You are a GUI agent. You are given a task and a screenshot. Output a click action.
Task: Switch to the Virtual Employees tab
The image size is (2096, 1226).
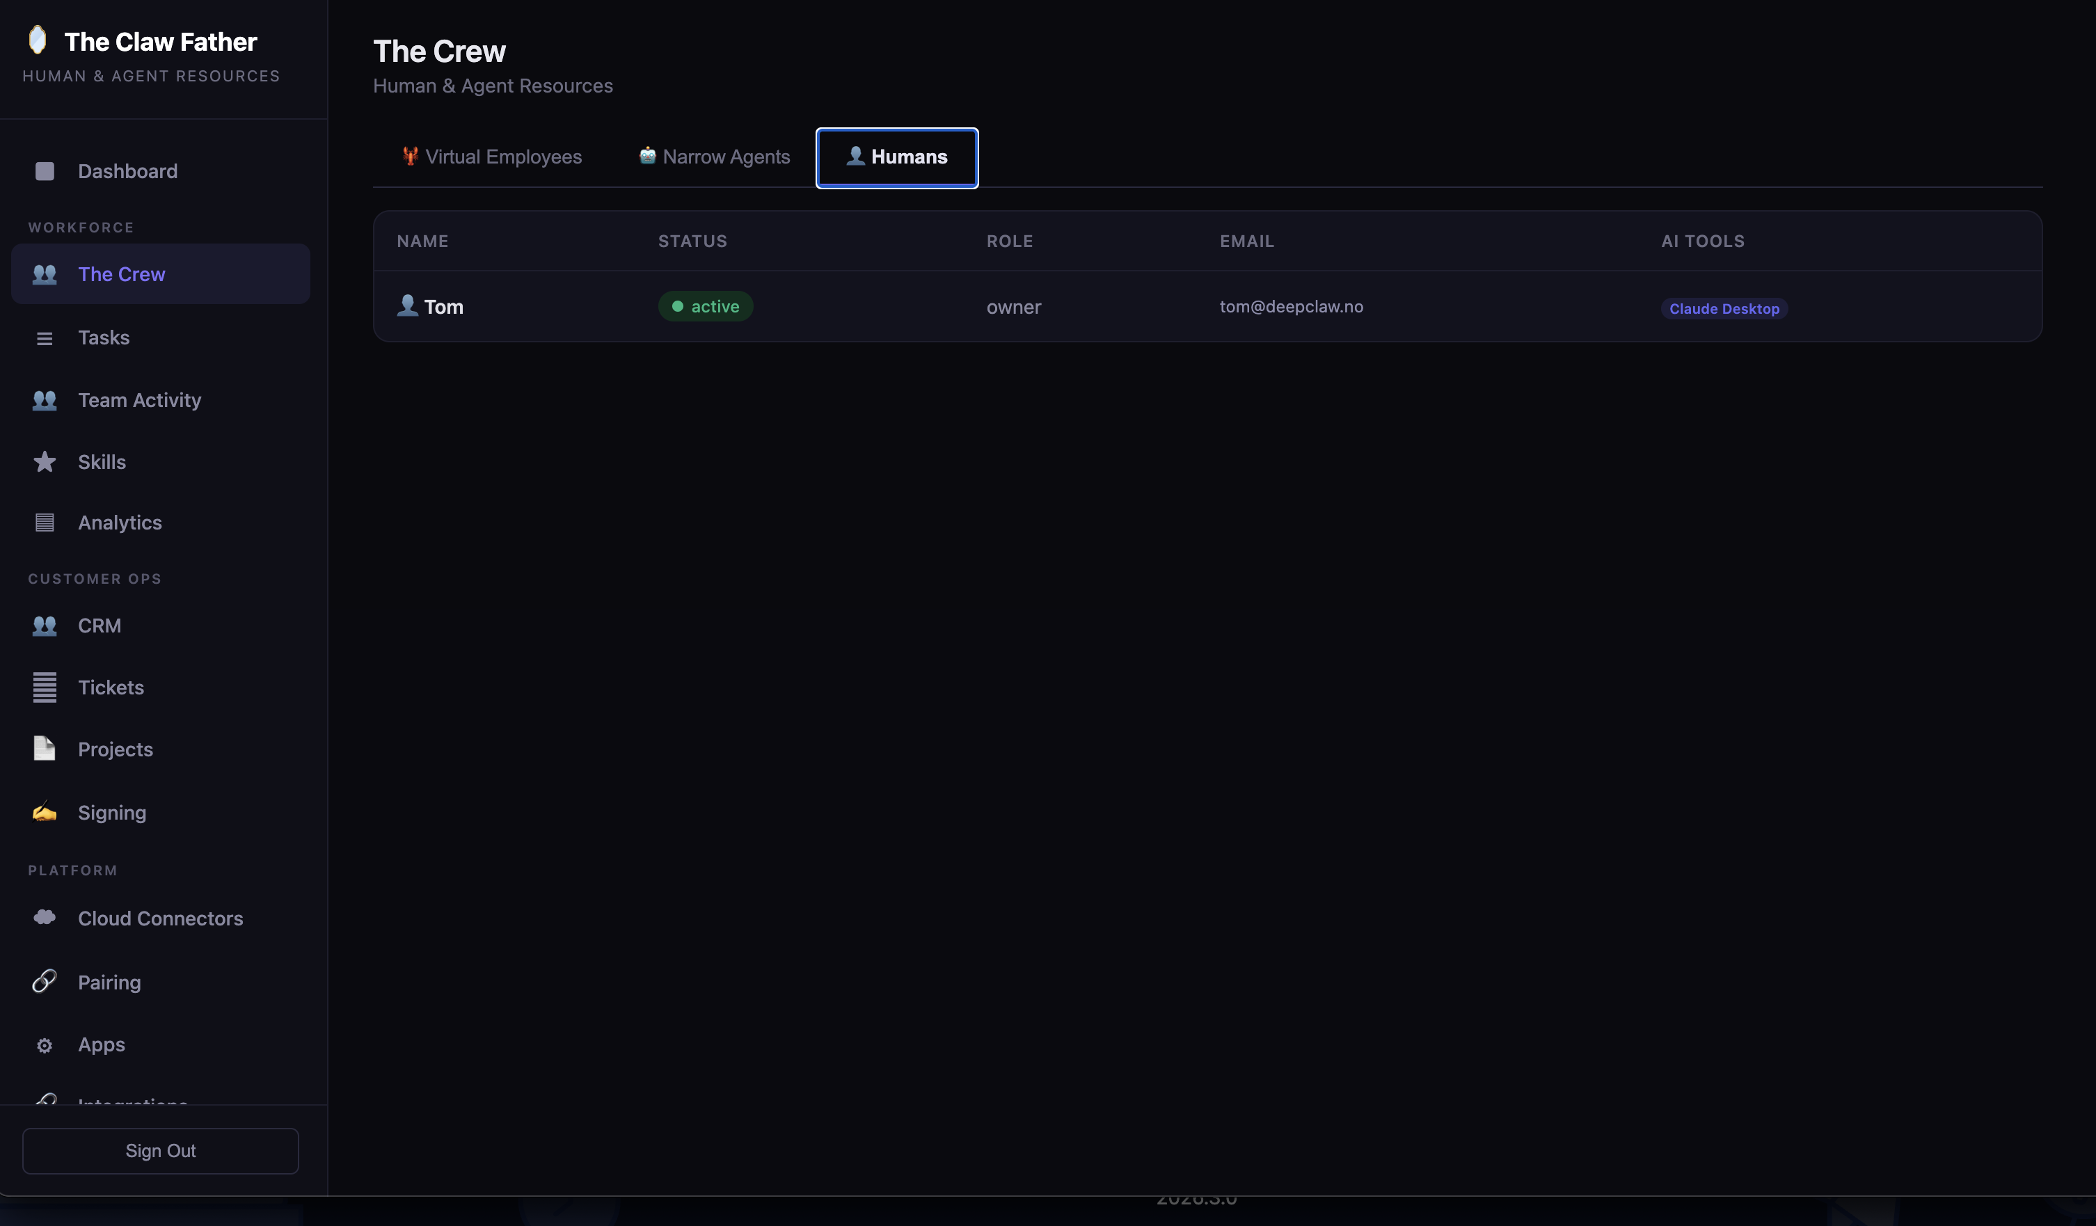[x=491, y=157]
